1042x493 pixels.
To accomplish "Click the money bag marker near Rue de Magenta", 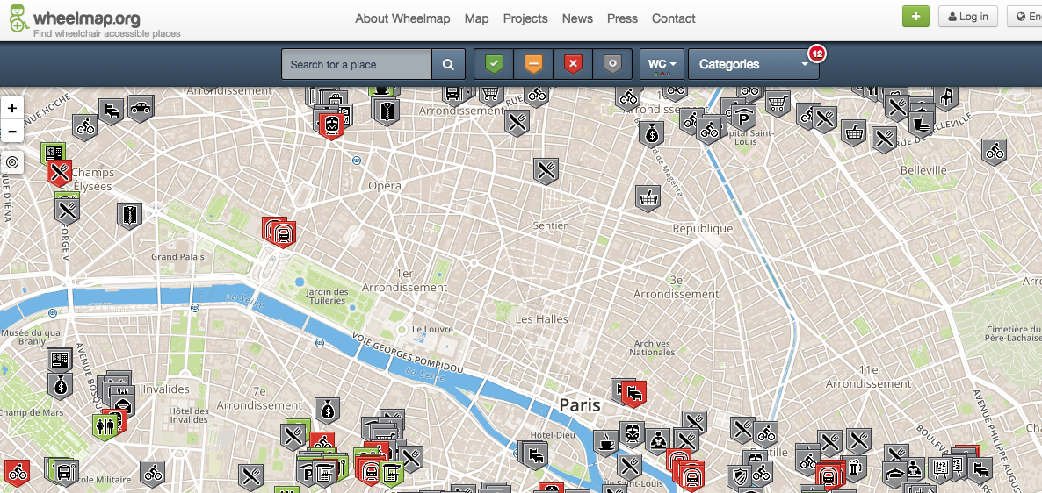I will [x=651, y=133].
